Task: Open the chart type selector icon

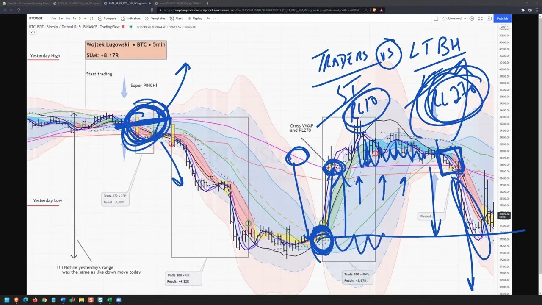Action: point(92,19)
